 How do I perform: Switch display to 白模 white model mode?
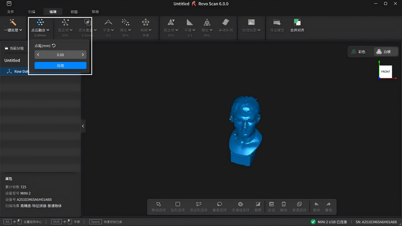(x=384, y=52)
